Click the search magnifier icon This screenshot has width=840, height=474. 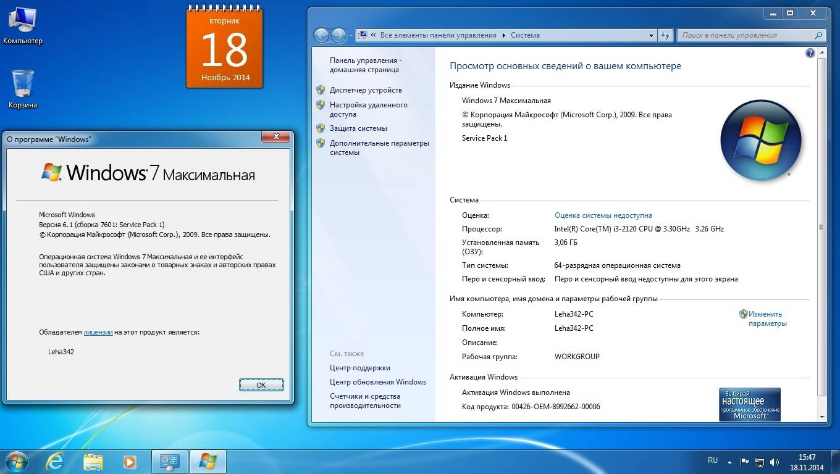[x=819, y=35]
